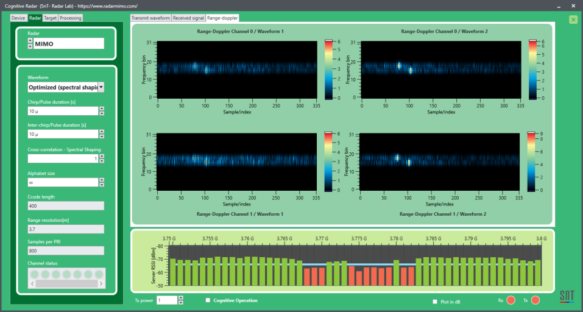Screen dimensions: 583x312
Task: Click the Tx power input field
Action: 166,300
